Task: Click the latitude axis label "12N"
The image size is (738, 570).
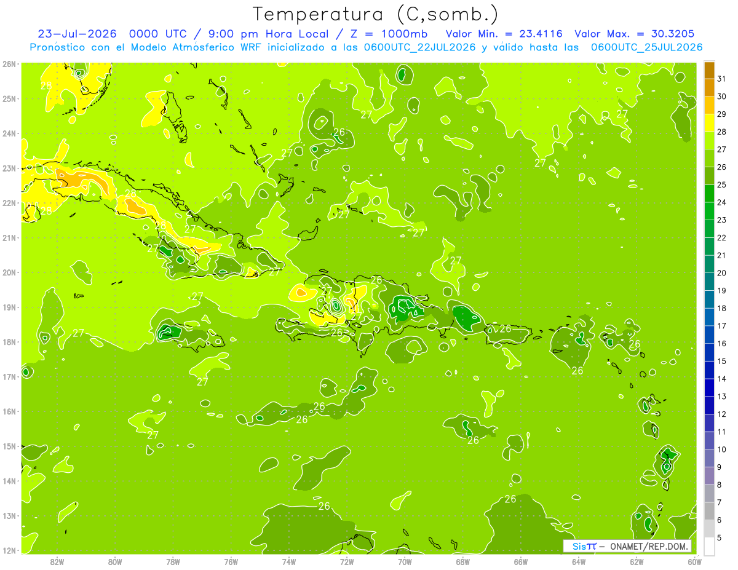Action: pos(9,551)
